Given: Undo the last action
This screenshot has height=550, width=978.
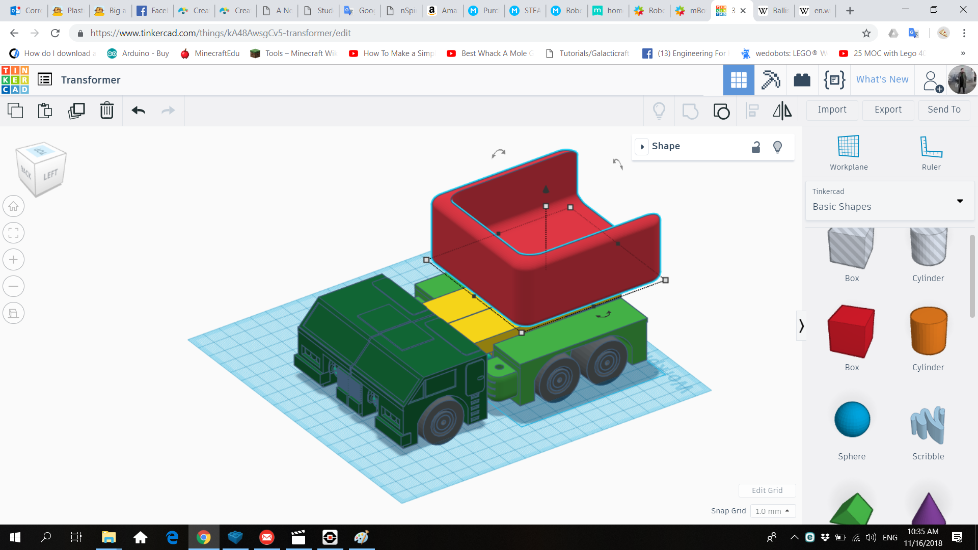Looking at the screenshot, I should point(138,110).
